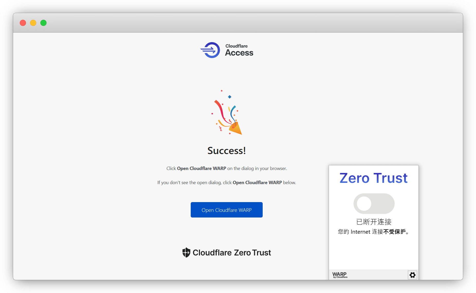Click the party popper celebration icon

[226, 112]
